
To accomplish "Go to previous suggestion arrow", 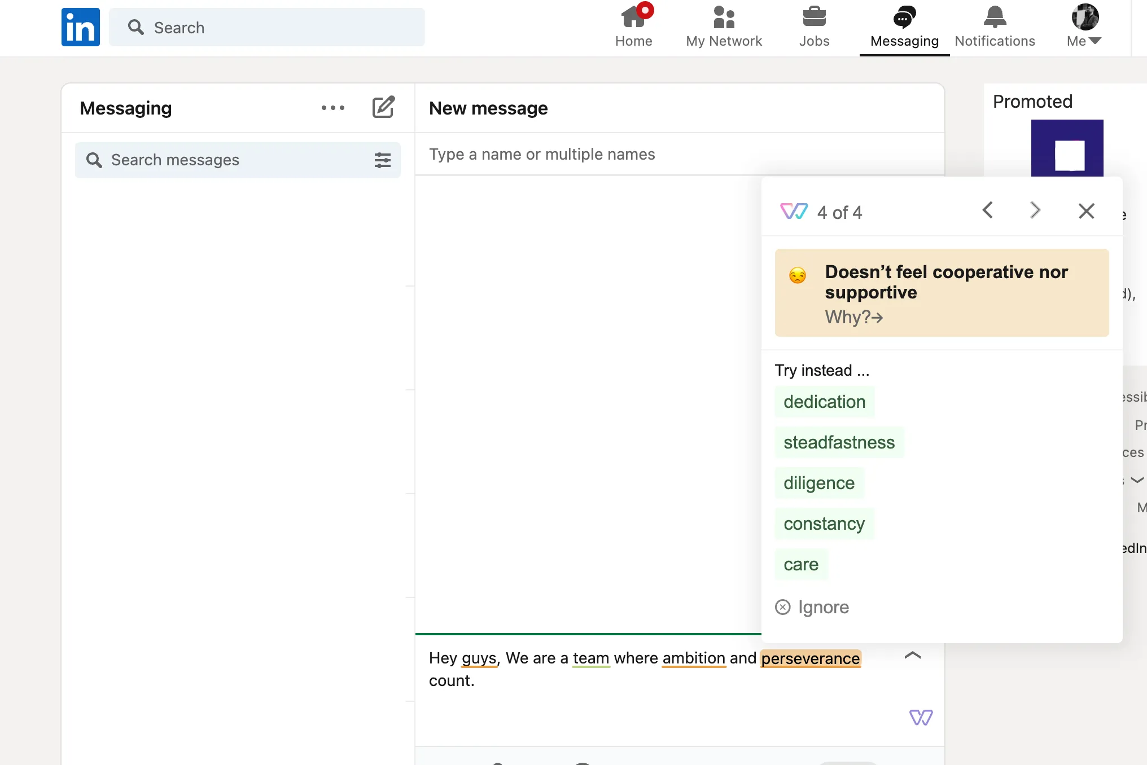I will (987, 211).
